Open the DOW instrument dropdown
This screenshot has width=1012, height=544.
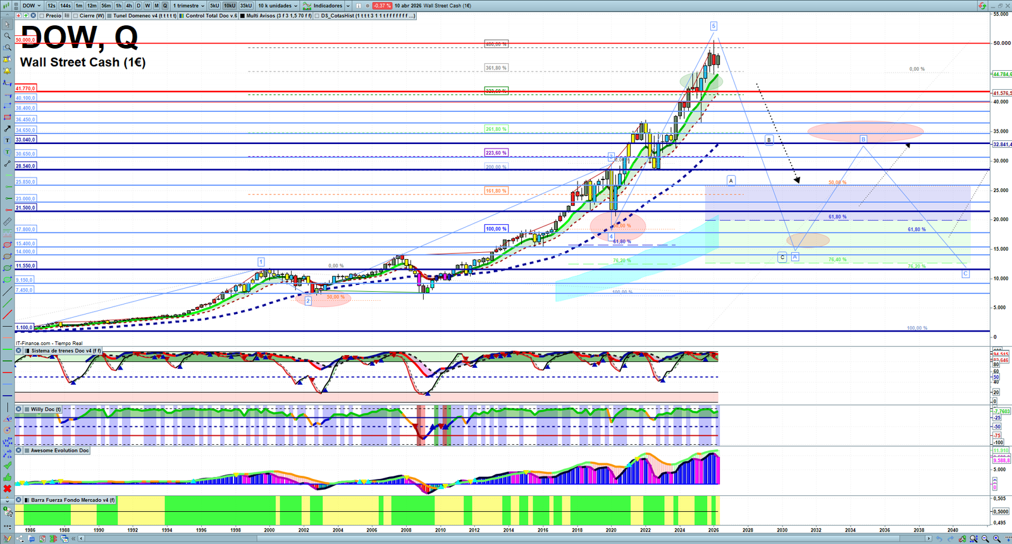coord(32,6)
